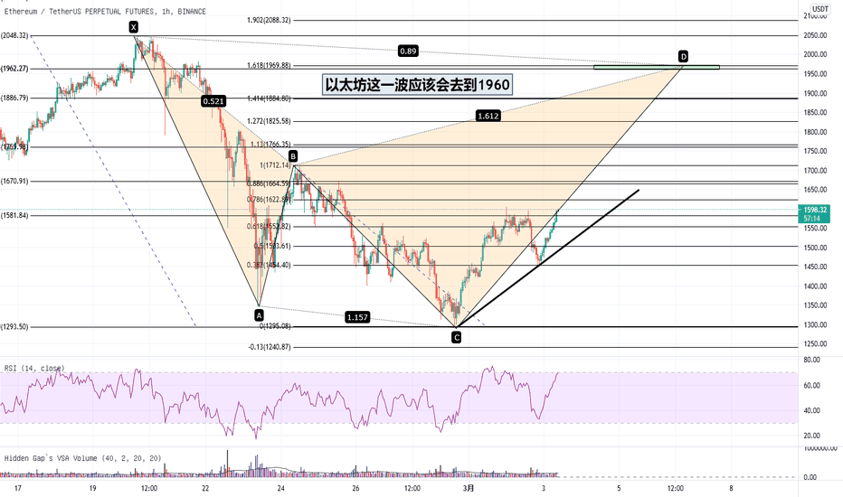The height and width of the screenshot is (497, 843).
Task: Click the 1.157 ratio label on the AC line
Action: (x=357, y=317)
